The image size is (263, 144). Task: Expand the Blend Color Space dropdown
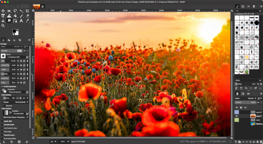[15, 117]
